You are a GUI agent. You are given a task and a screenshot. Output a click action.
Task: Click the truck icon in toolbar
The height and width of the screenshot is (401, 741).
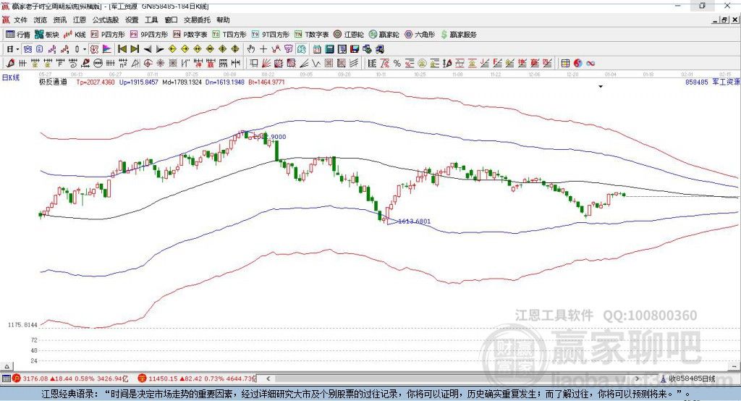pyautogui.click(x=379, y=49)
